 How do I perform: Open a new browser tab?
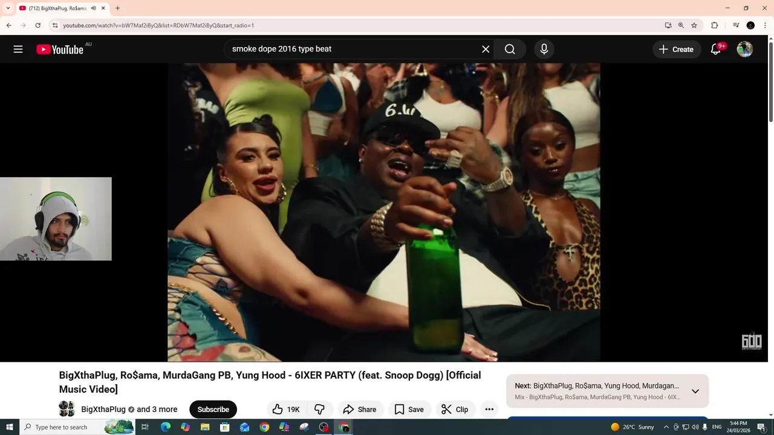pyautogui.click(x=117, y=8)
